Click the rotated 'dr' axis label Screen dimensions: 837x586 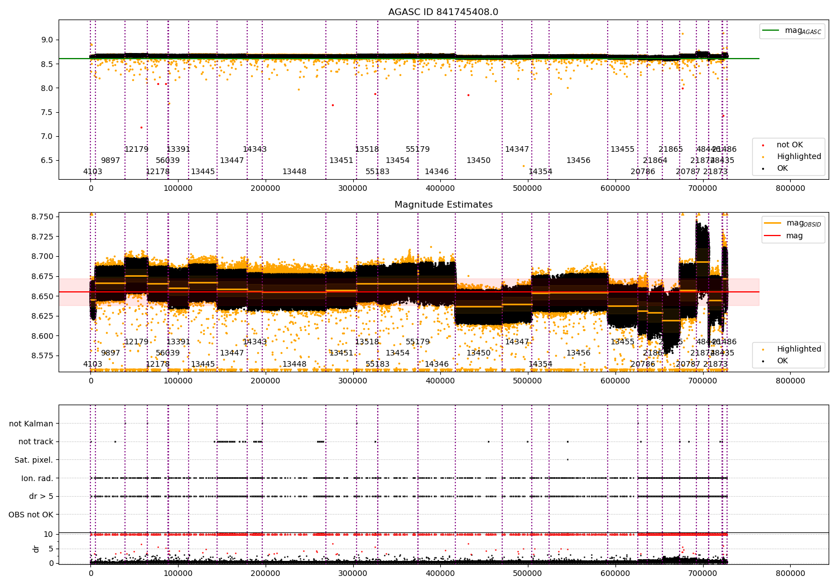click(36, 549)
